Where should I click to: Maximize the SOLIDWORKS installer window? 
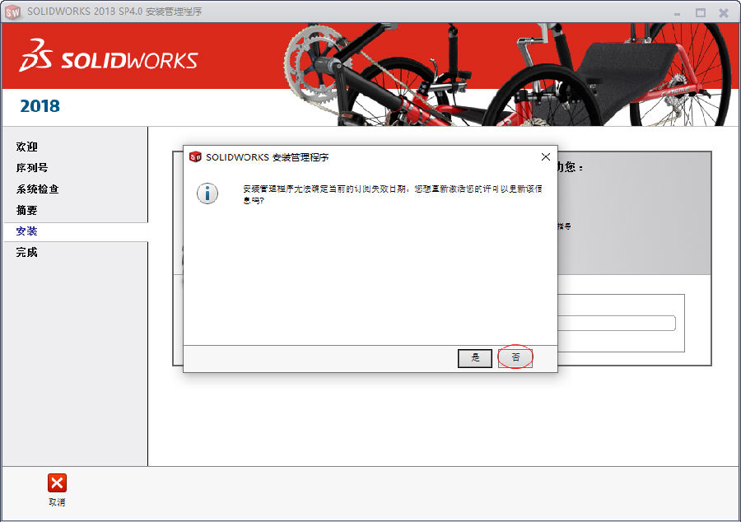click(x=701, y=12)
